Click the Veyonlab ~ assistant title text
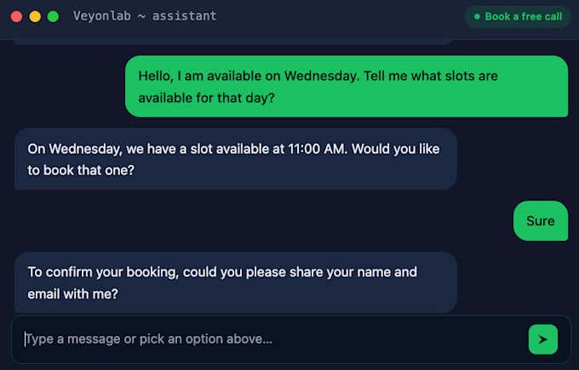 click(x=145, y=16)
